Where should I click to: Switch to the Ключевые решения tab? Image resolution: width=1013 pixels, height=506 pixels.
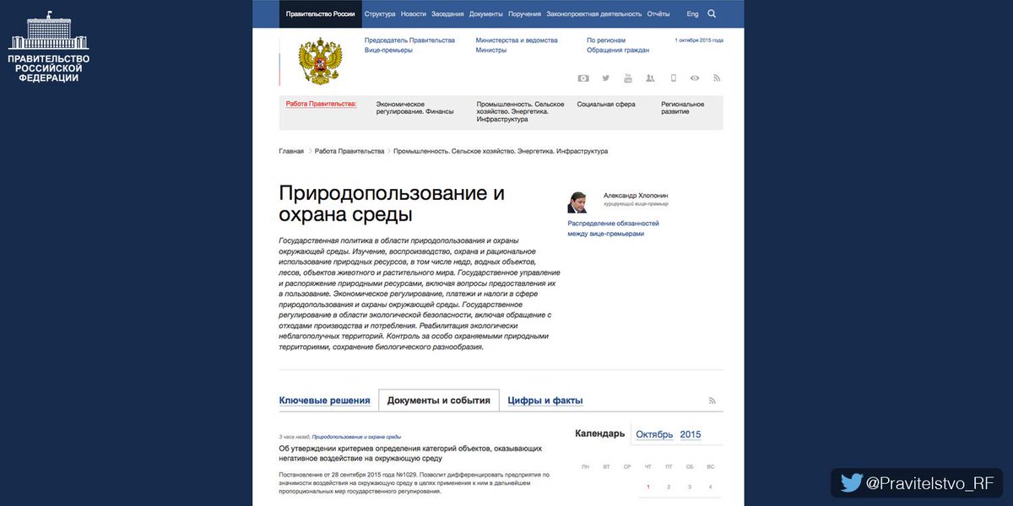(x=325, y=401)
